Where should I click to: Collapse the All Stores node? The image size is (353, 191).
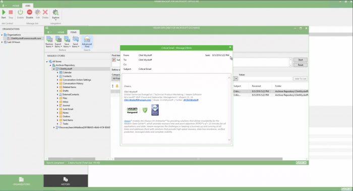coord(47,61)
